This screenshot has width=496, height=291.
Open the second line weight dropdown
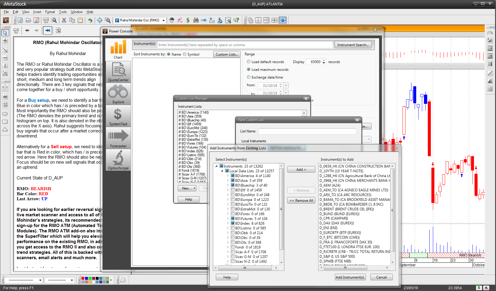pyautogui.click(x=72, y=280)
